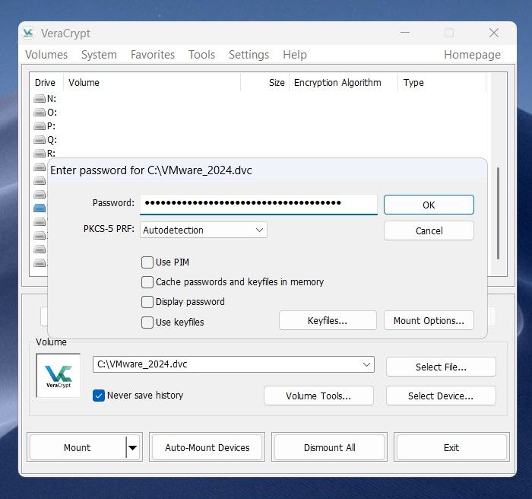Click the Select Device... button

click(441, 396)
